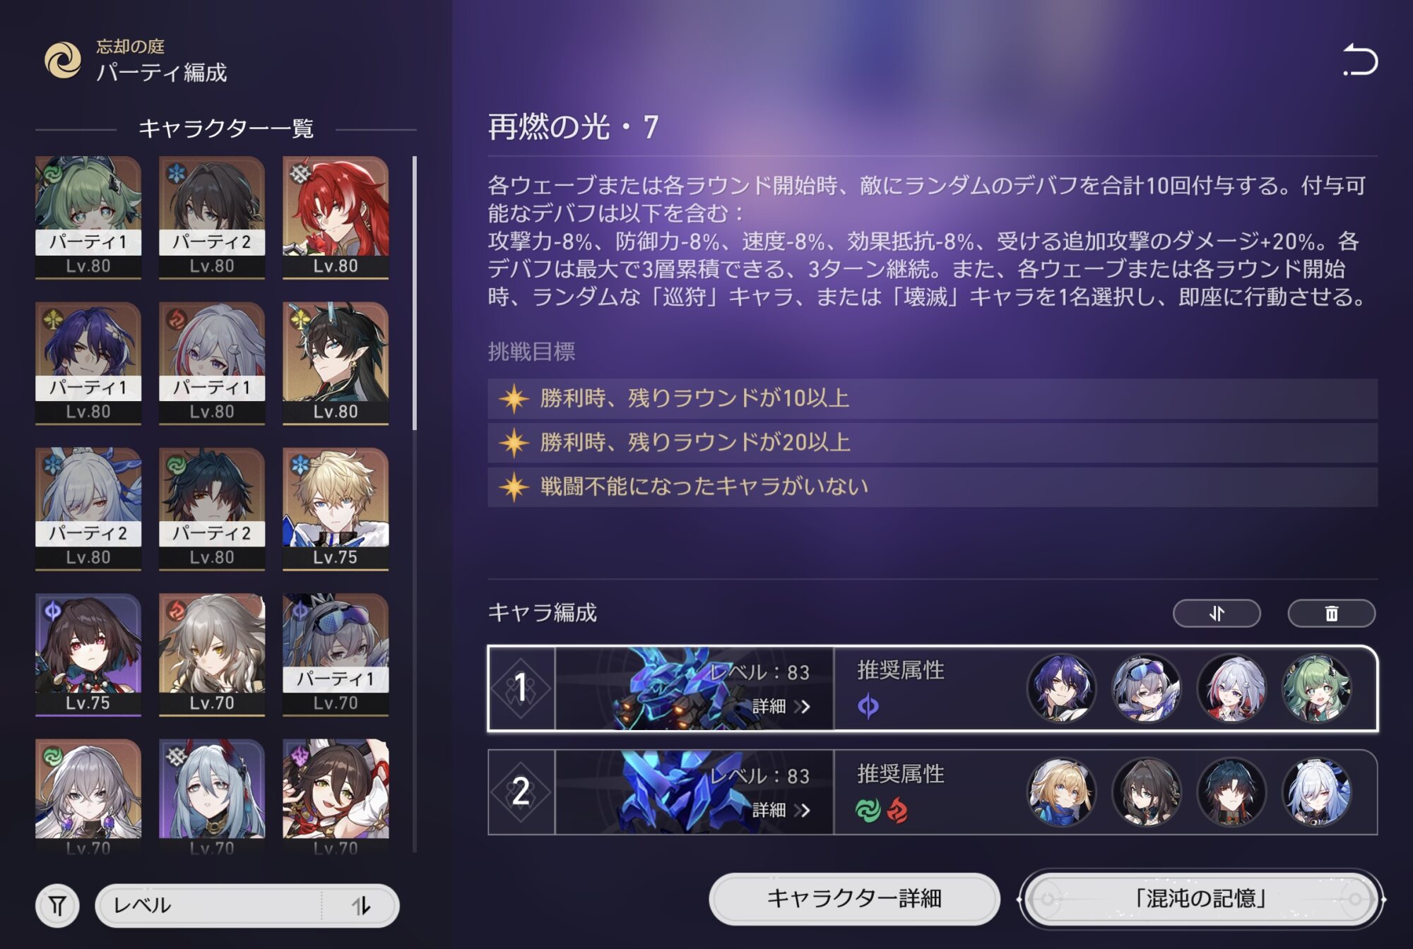
Task: Toggle sort order arrows beside レベル
Action: [x=361, y=905]
